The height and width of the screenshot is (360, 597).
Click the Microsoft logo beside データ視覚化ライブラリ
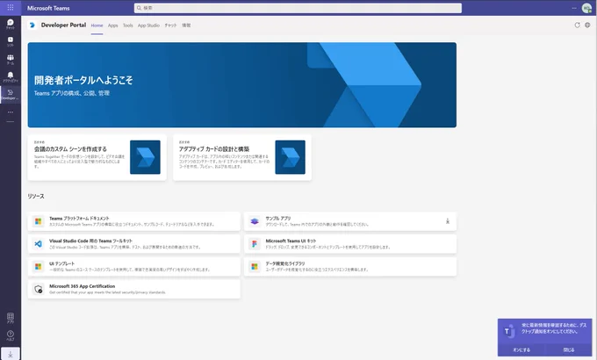255,266
